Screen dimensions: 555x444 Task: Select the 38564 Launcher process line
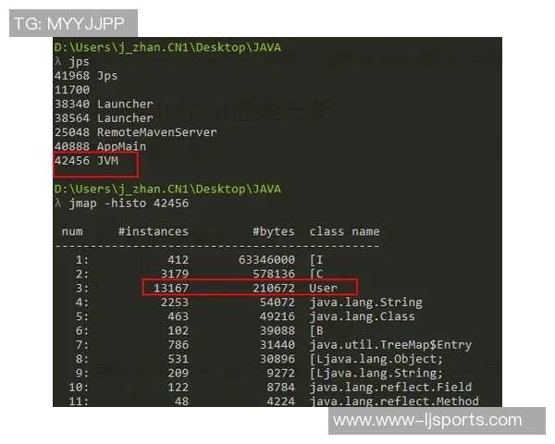pyautogui.click(x=104, y=117)
